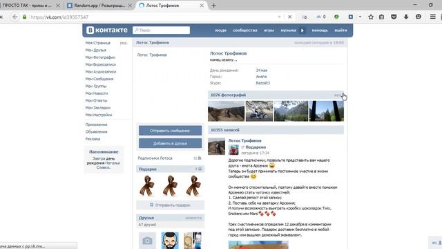Open игры in the VK header

click(x=269, y=30)
